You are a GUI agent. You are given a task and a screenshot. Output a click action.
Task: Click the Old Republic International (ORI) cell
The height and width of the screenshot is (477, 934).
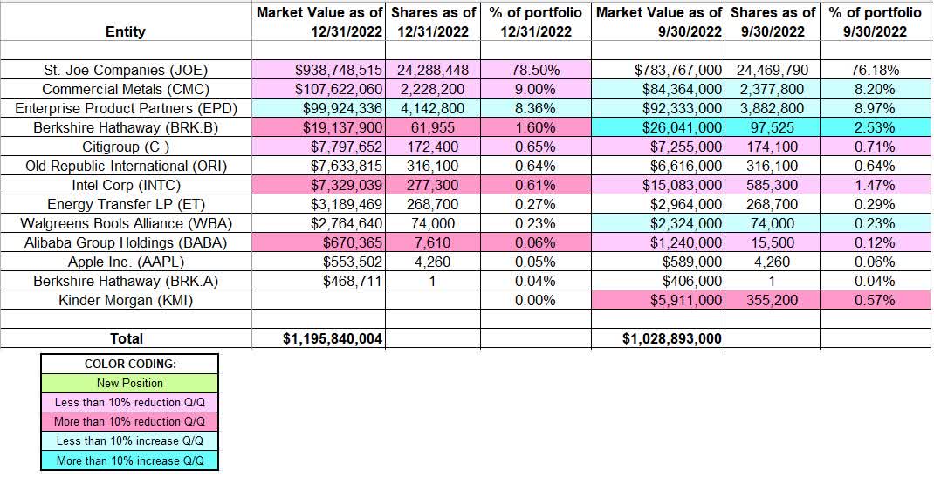pos(126,166)
